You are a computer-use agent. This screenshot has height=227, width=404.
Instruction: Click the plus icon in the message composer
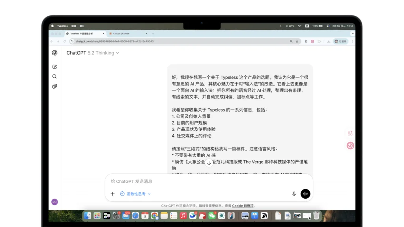(x=112, y=194)
